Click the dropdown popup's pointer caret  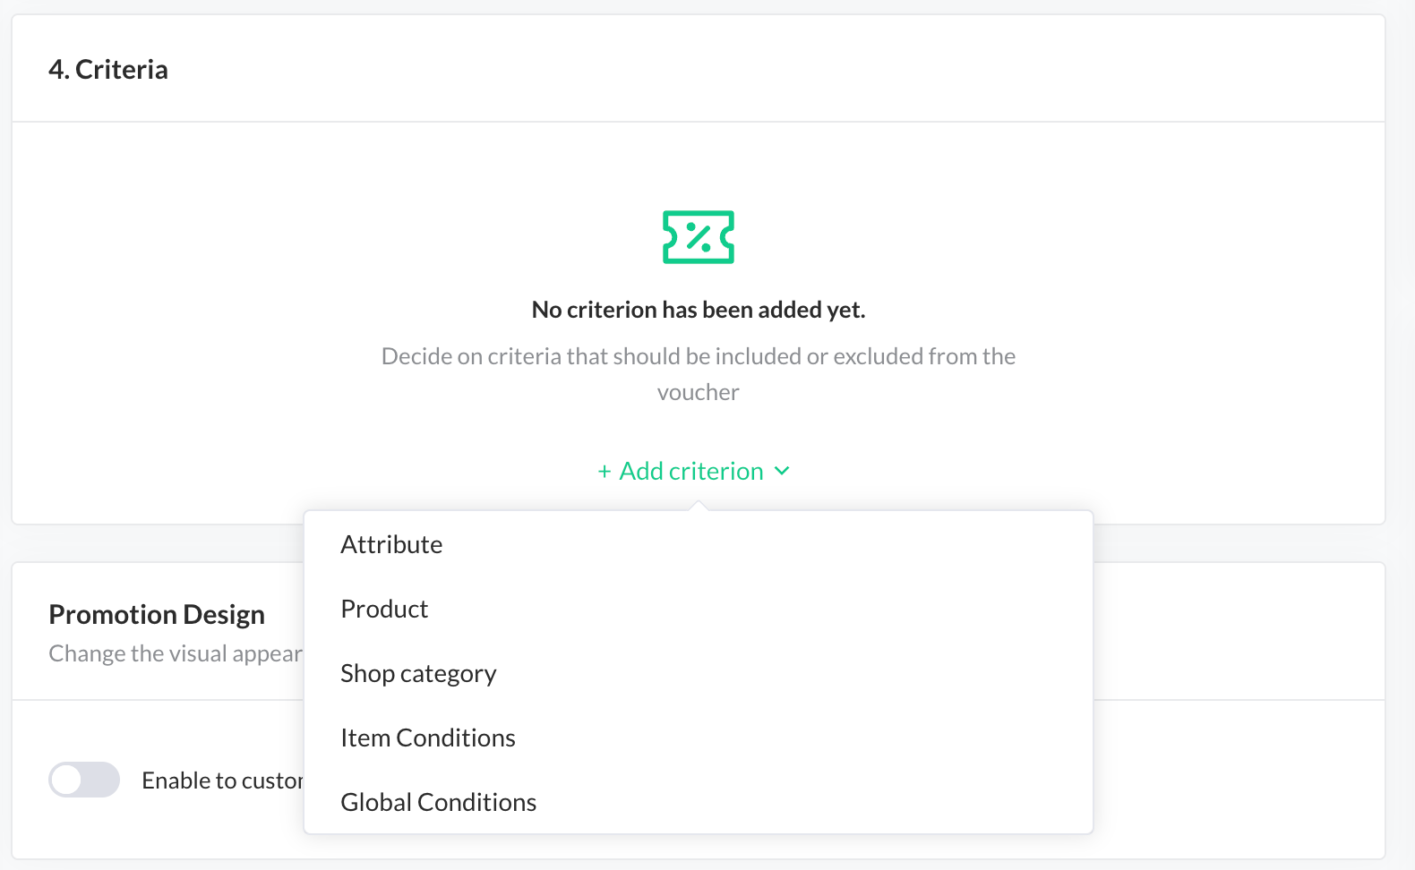(699, 507)
